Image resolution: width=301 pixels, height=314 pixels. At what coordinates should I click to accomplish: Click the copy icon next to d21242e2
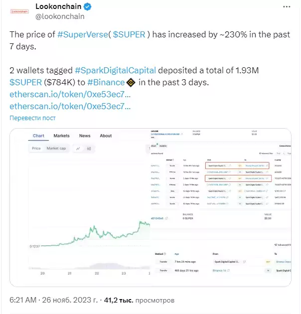166,218
